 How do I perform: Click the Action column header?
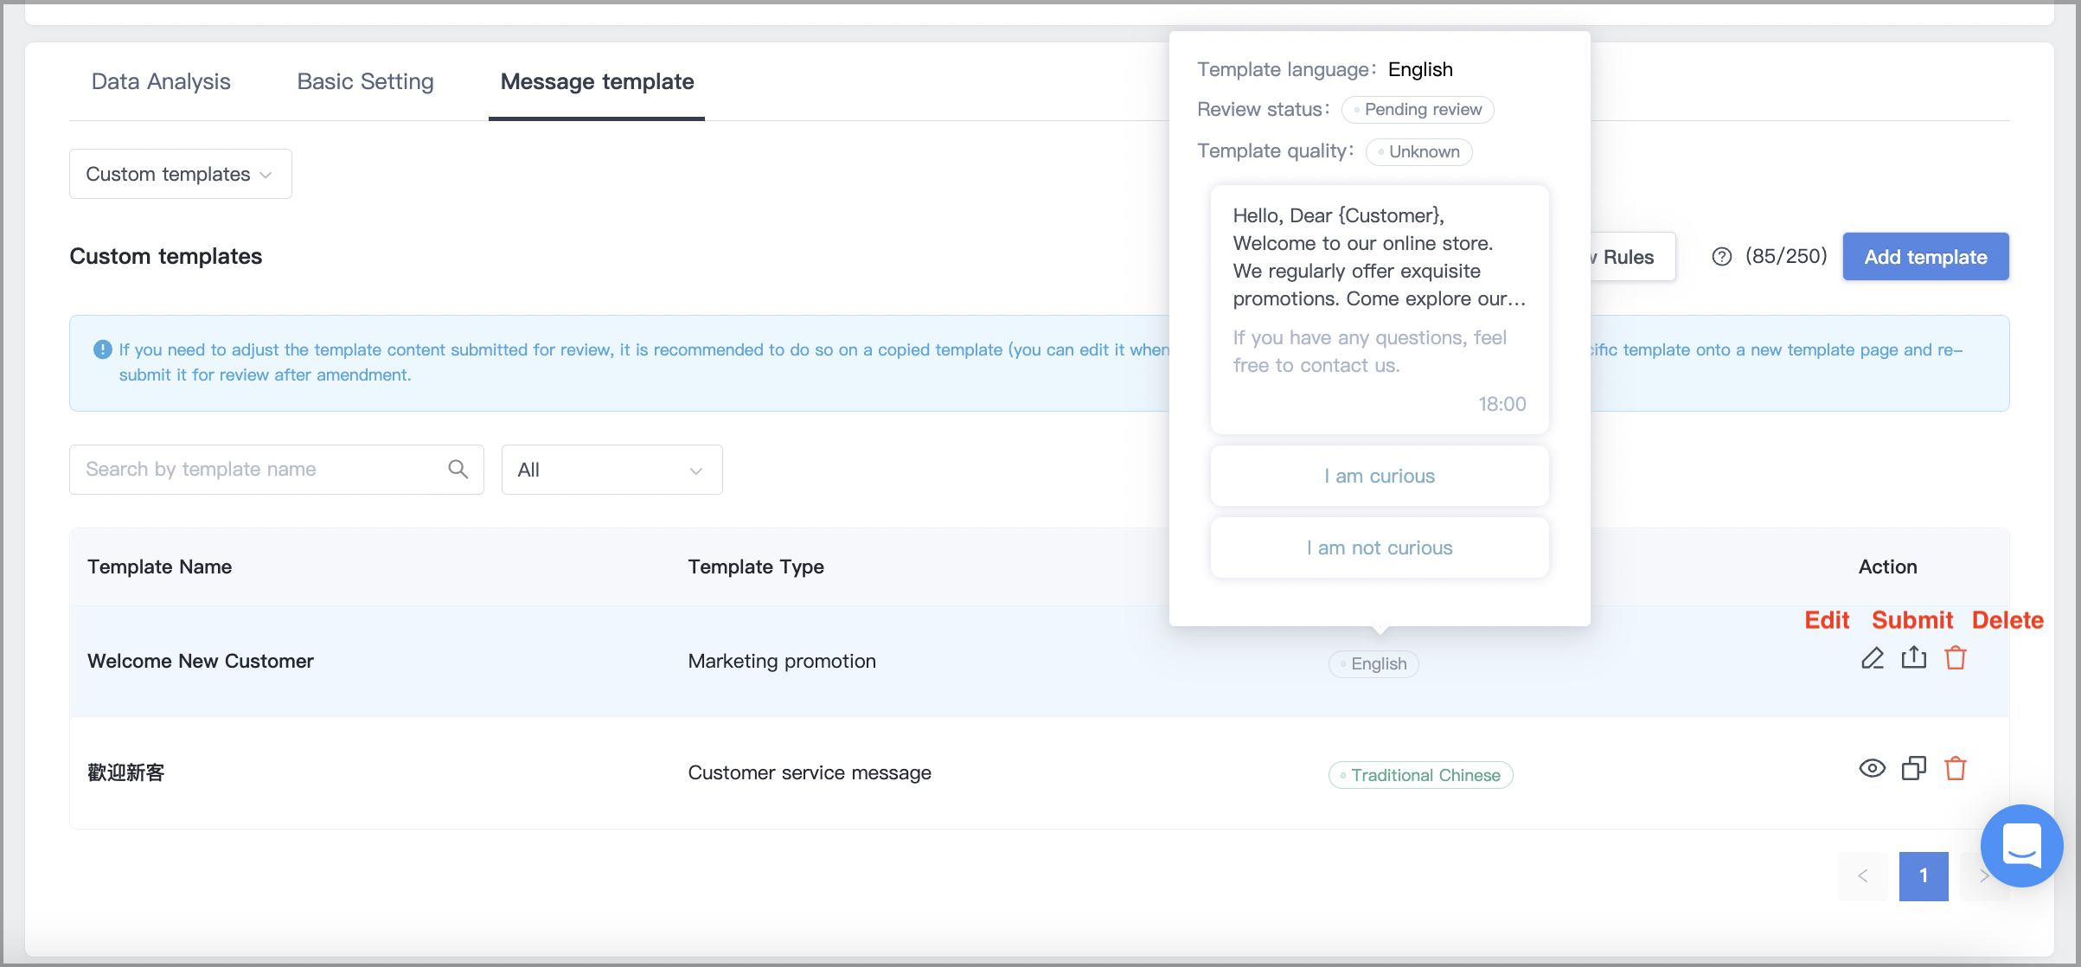tap(1887, 567)
